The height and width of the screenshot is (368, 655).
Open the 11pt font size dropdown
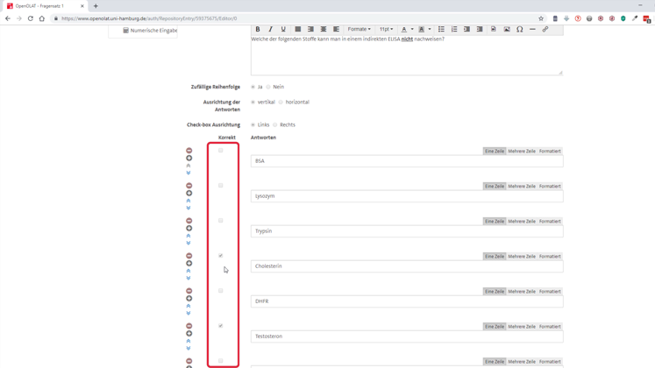[x=386, y=29]
